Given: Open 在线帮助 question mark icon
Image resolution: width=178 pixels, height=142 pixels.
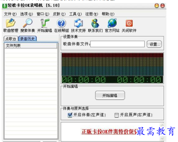Looking at the screenshot, I should (61, 23).
